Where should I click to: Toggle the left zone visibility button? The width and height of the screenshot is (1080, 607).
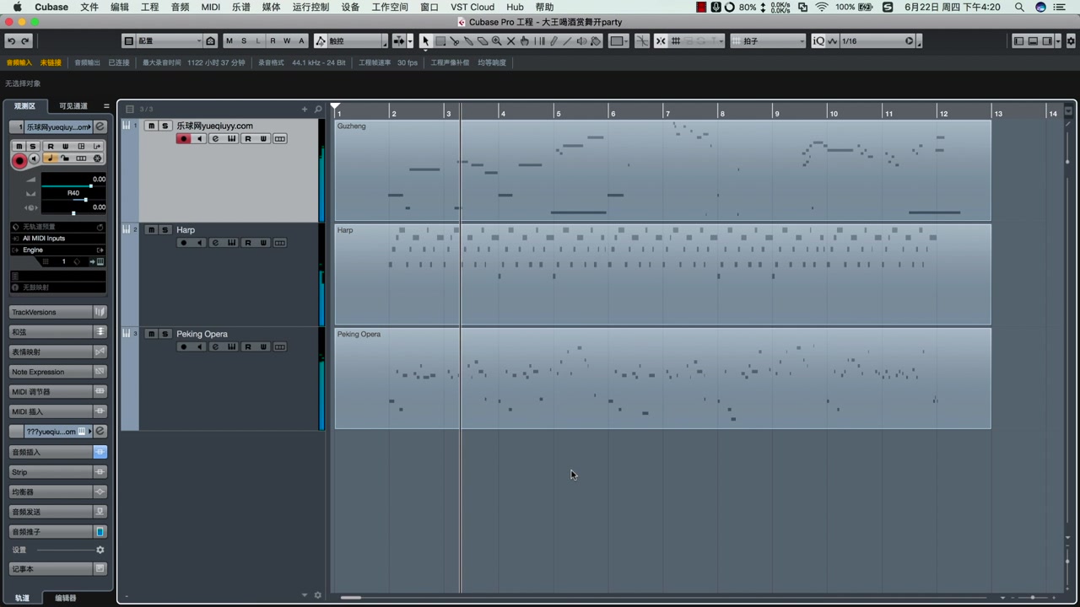tap(1018, 40)
